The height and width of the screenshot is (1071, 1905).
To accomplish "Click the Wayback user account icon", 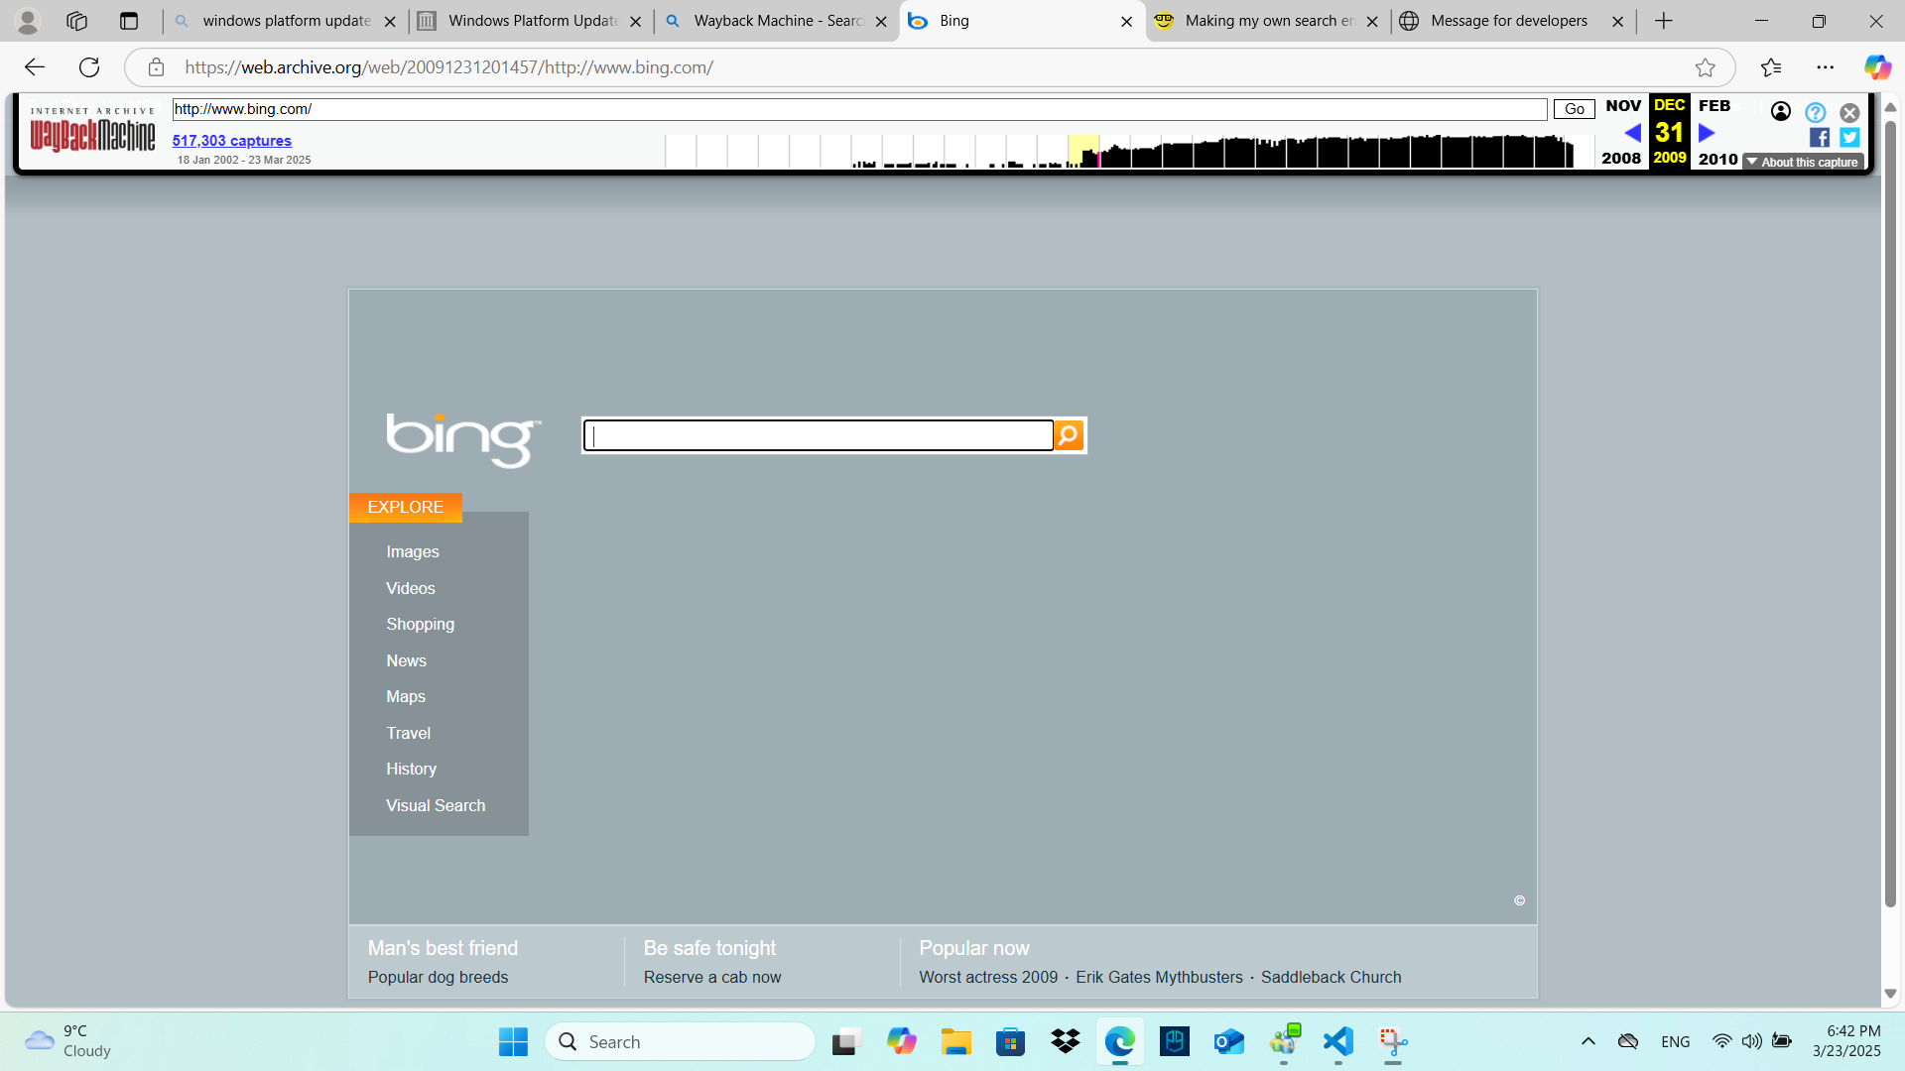I will 1781,111.
